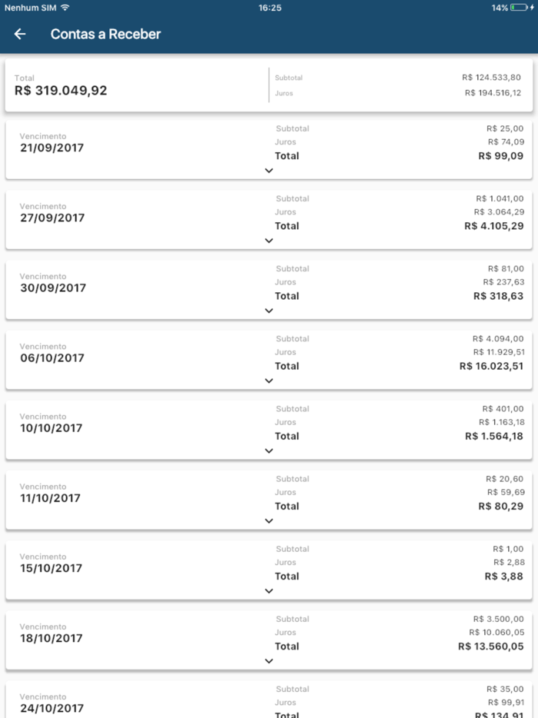Select the 18/10/2017 date label
The image size is (538, 718).
(x=51, y=638)
